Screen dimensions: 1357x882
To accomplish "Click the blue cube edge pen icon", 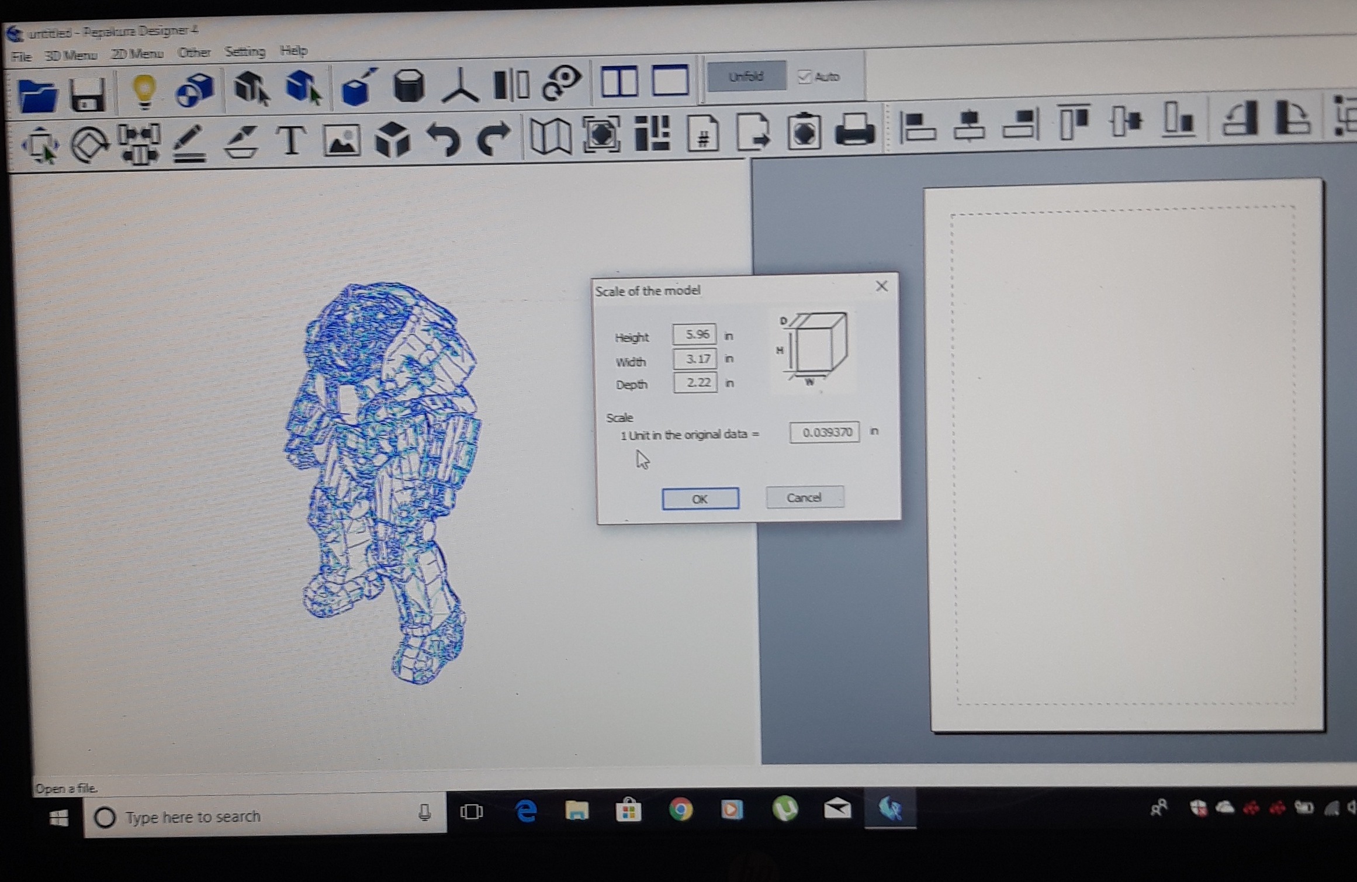I will 358,87.
